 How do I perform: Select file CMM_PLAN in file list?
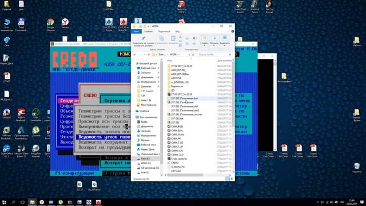[x=177, y=134]
